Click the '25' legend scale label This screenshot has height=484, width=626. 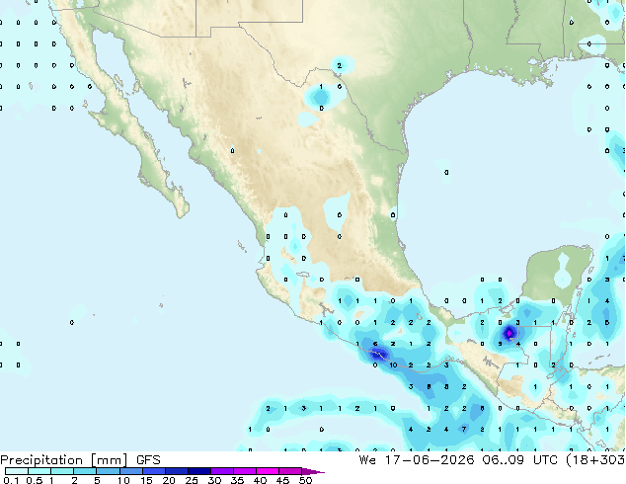[192, 480]
